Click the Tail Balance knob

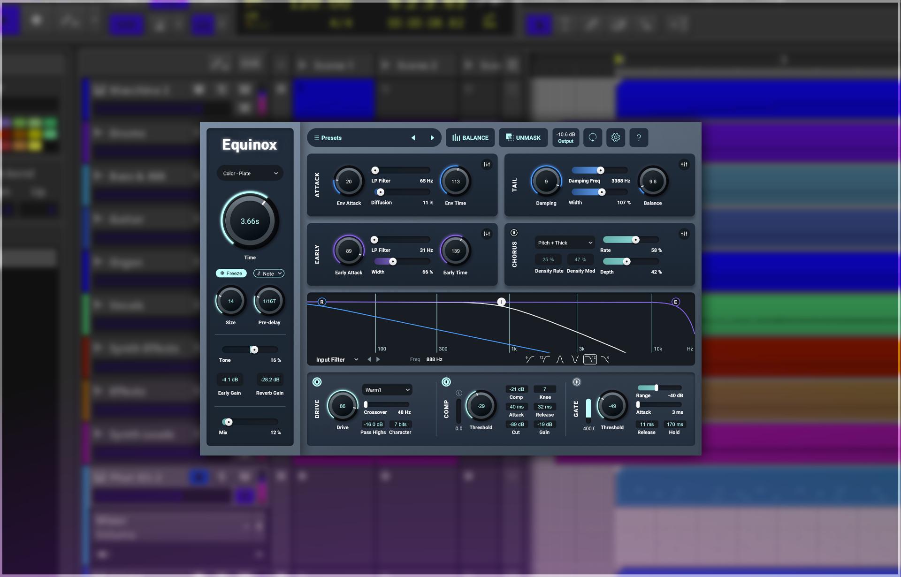point(652,182)
